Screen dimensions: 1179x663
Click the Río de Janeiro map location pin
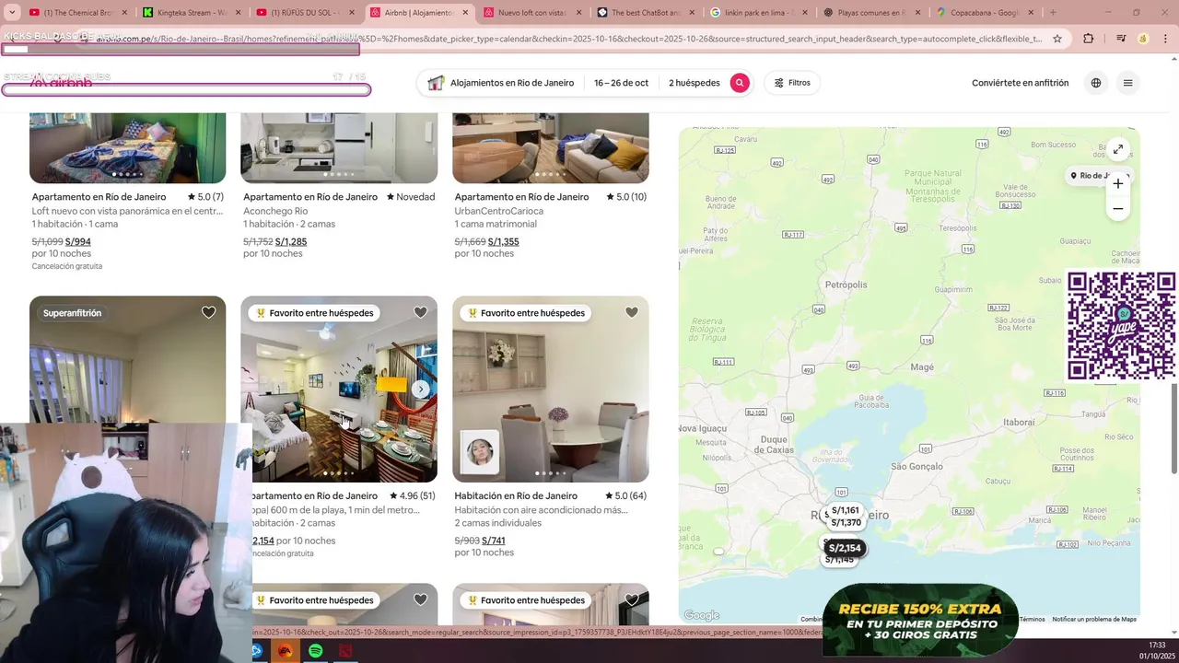(1098, 175)
